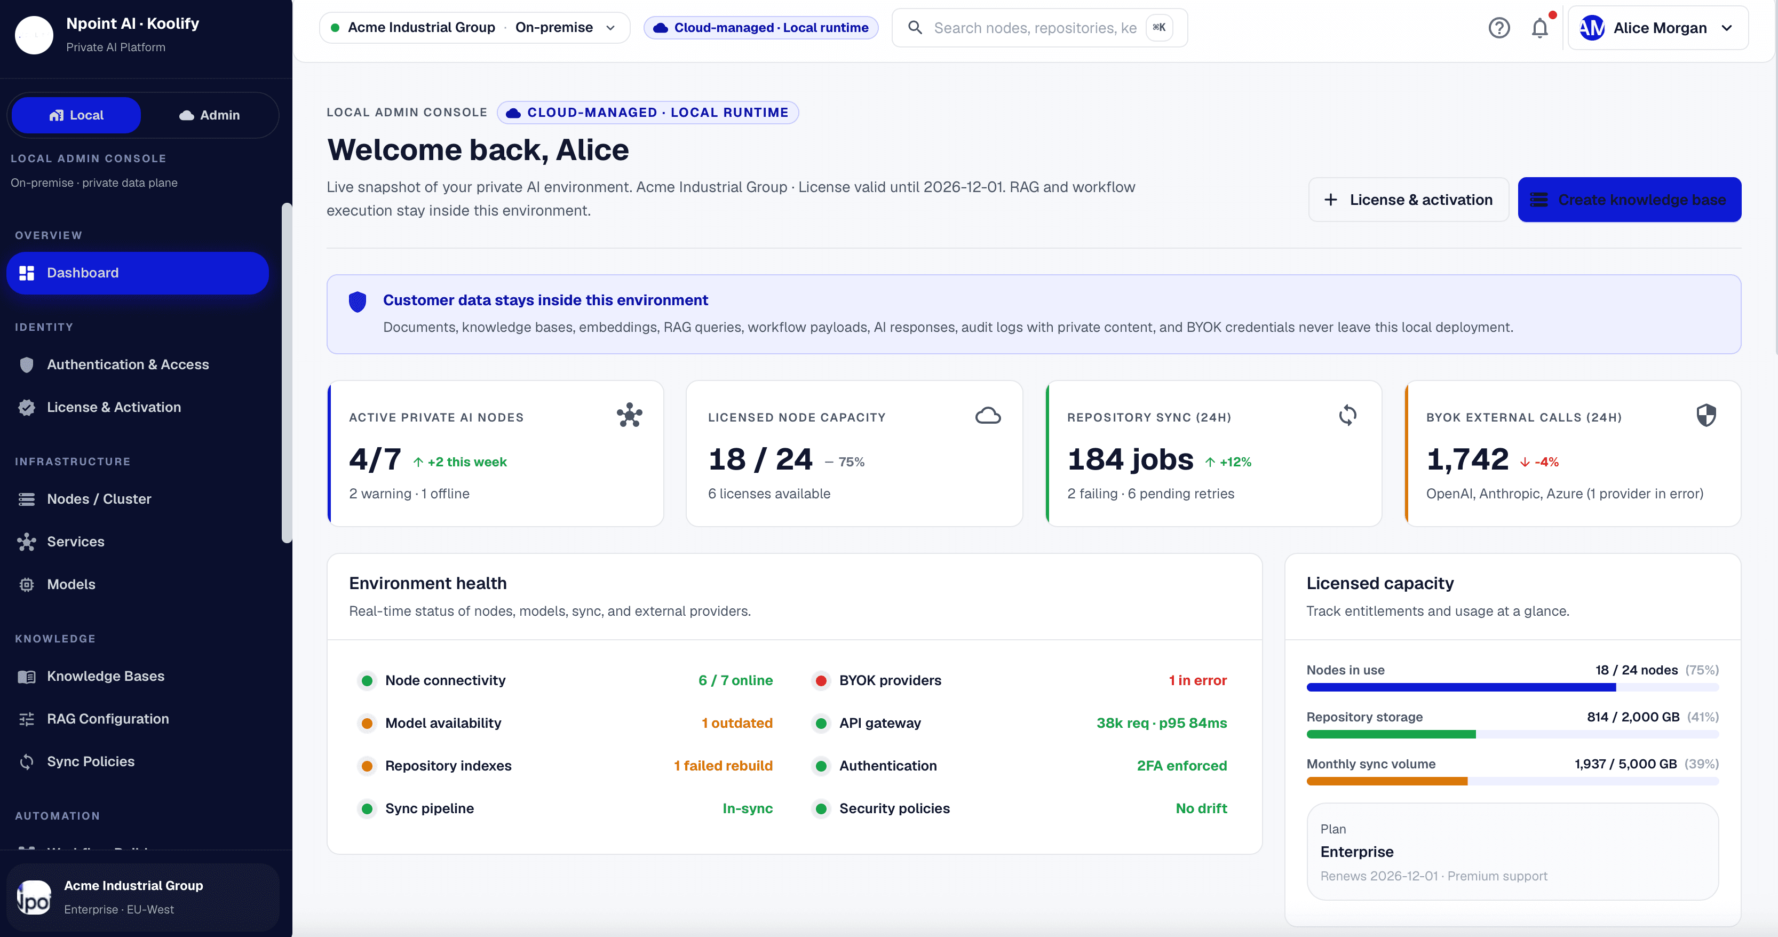Go to RAG Configuration
Viewport: 1778px width, 937px height.
[137, 719]
